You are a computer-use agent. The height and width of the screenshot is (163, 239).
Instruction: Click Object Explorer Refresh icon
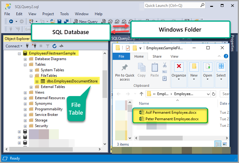[x=54, y=46]
